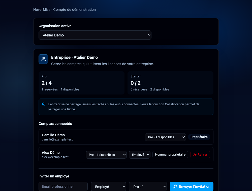Focus the Email professionnel input field

click(x=63, y=186)
